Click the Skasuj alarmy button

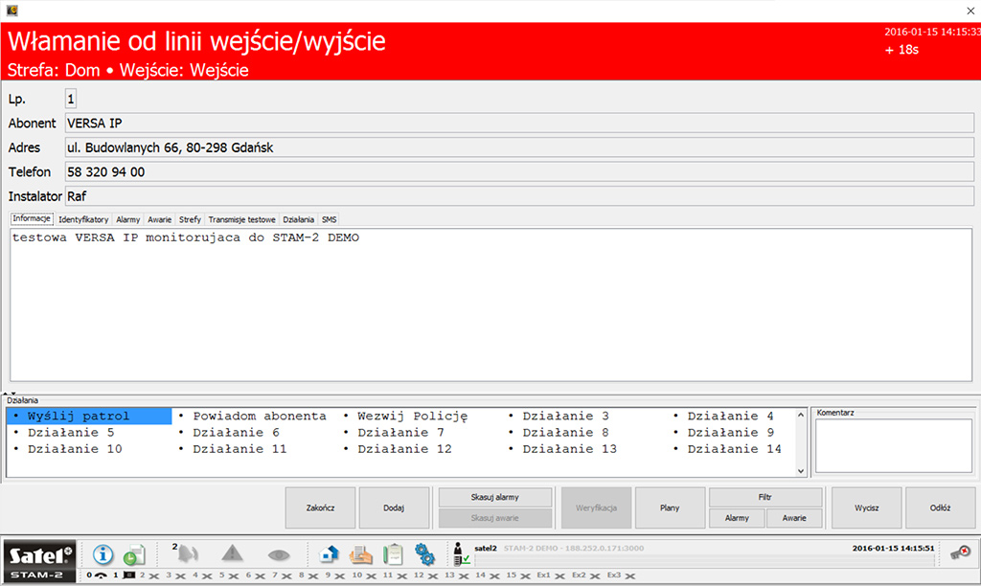(x=495, y=498)
